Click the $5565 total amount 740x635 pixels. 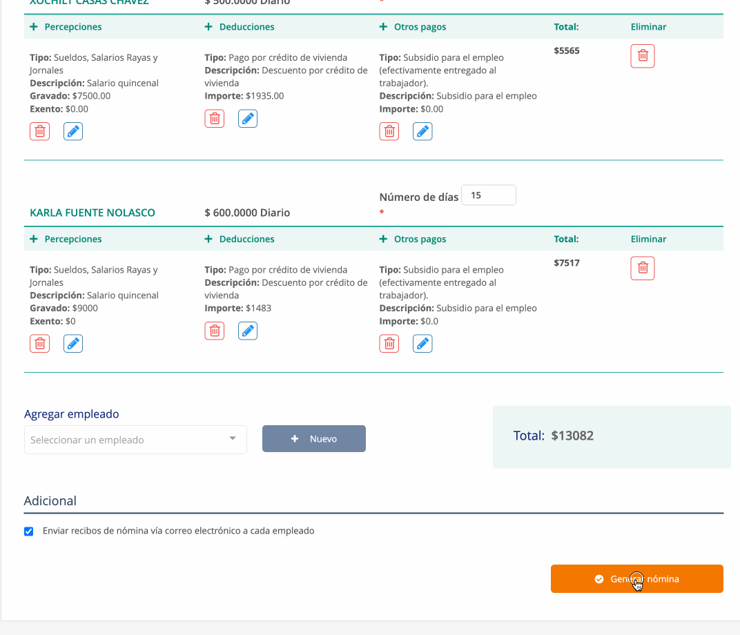point(567,50)
